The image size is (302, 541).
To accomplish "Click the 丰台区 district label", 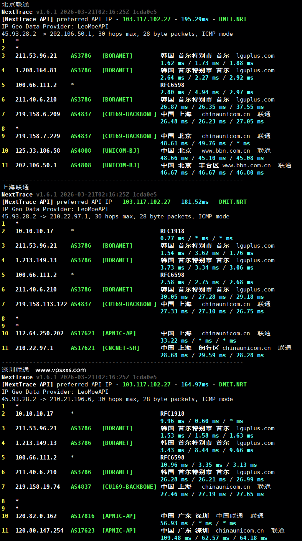I will (x=209, y=165).
